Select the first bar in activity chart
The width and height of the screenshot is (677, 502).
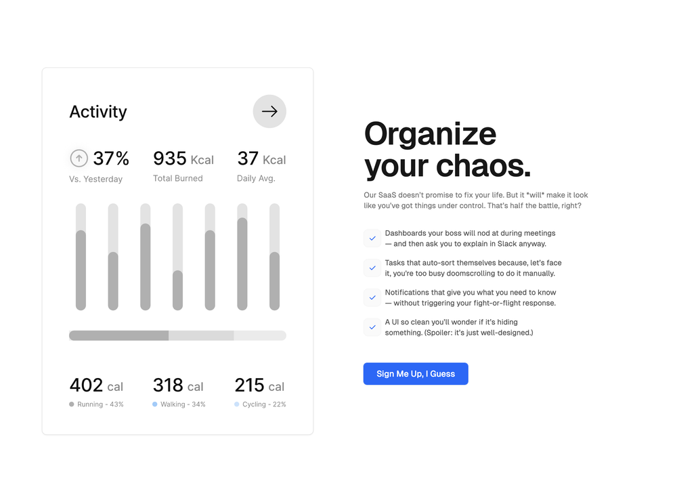tap(81, 257)
